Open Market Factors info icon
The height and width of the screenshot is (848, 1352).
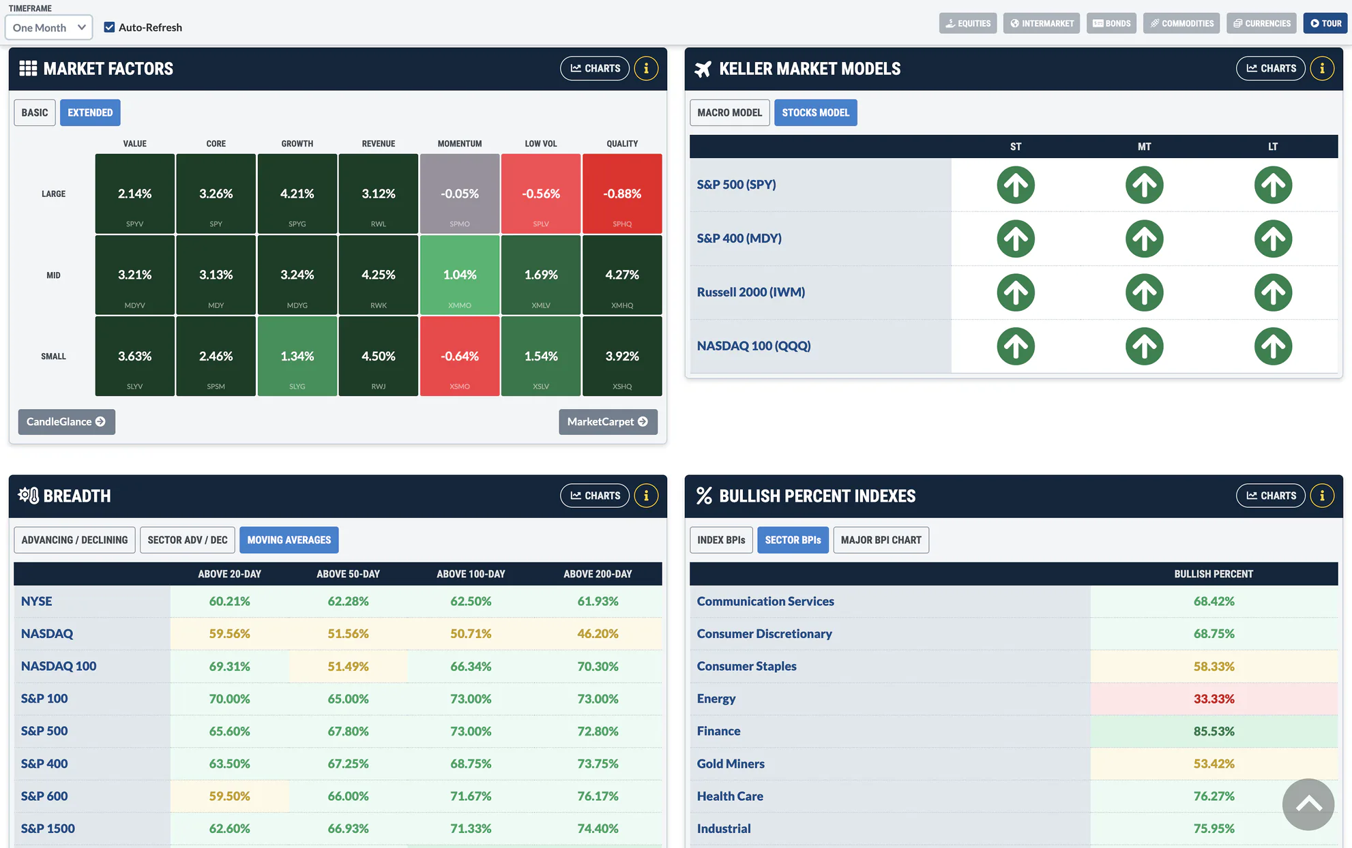[646, 68]
